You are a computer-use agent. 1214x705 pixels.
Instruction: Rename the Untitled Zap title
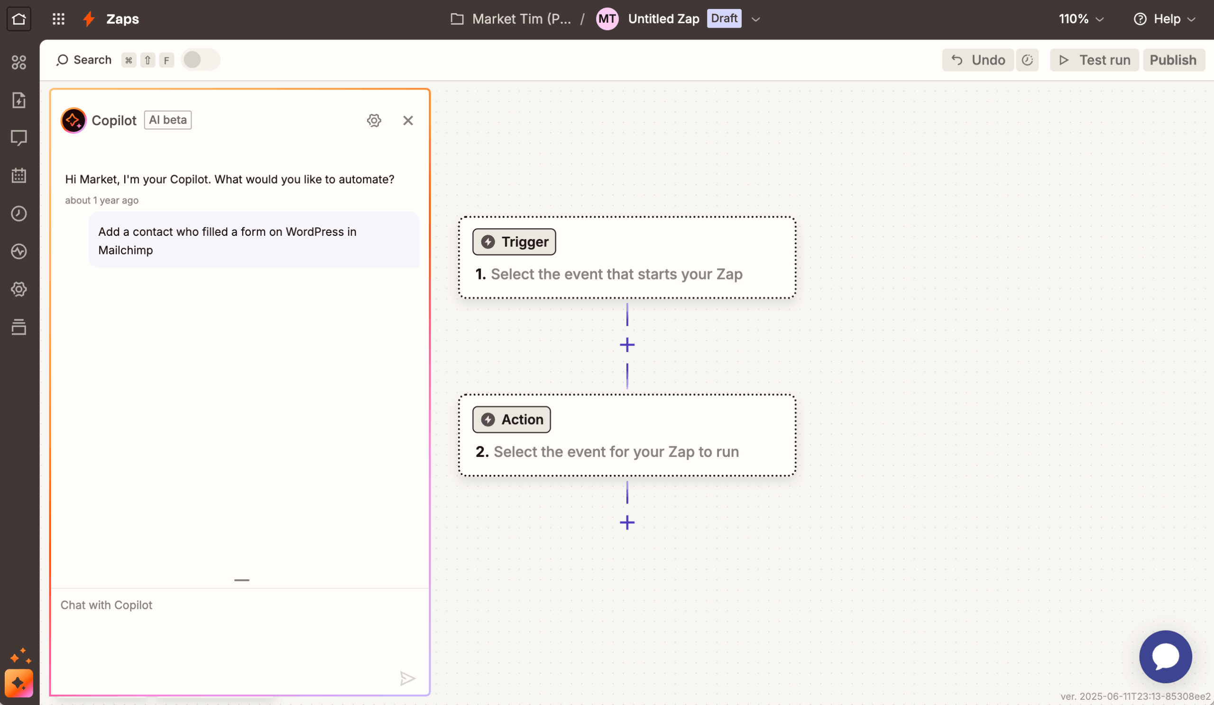(664, 19)
